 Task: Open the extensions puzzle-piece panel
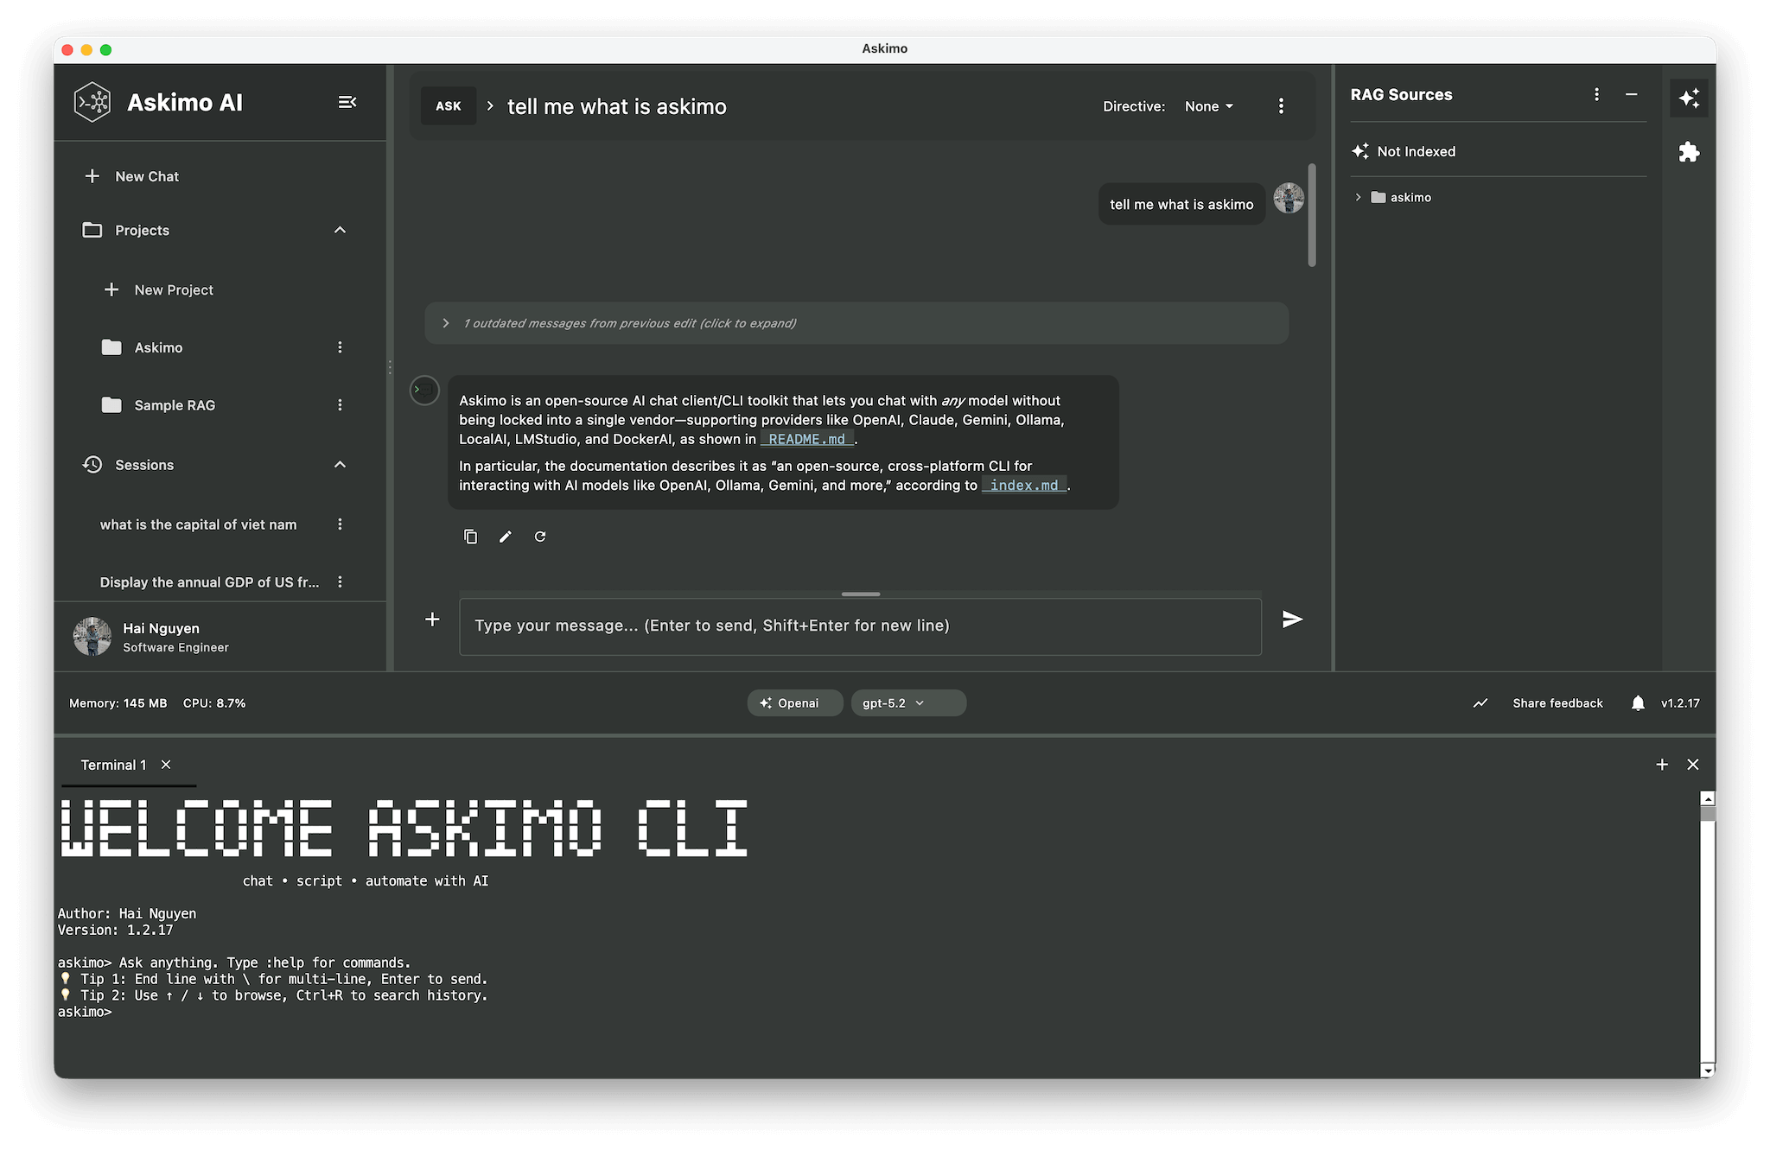tap(1690, 152)
